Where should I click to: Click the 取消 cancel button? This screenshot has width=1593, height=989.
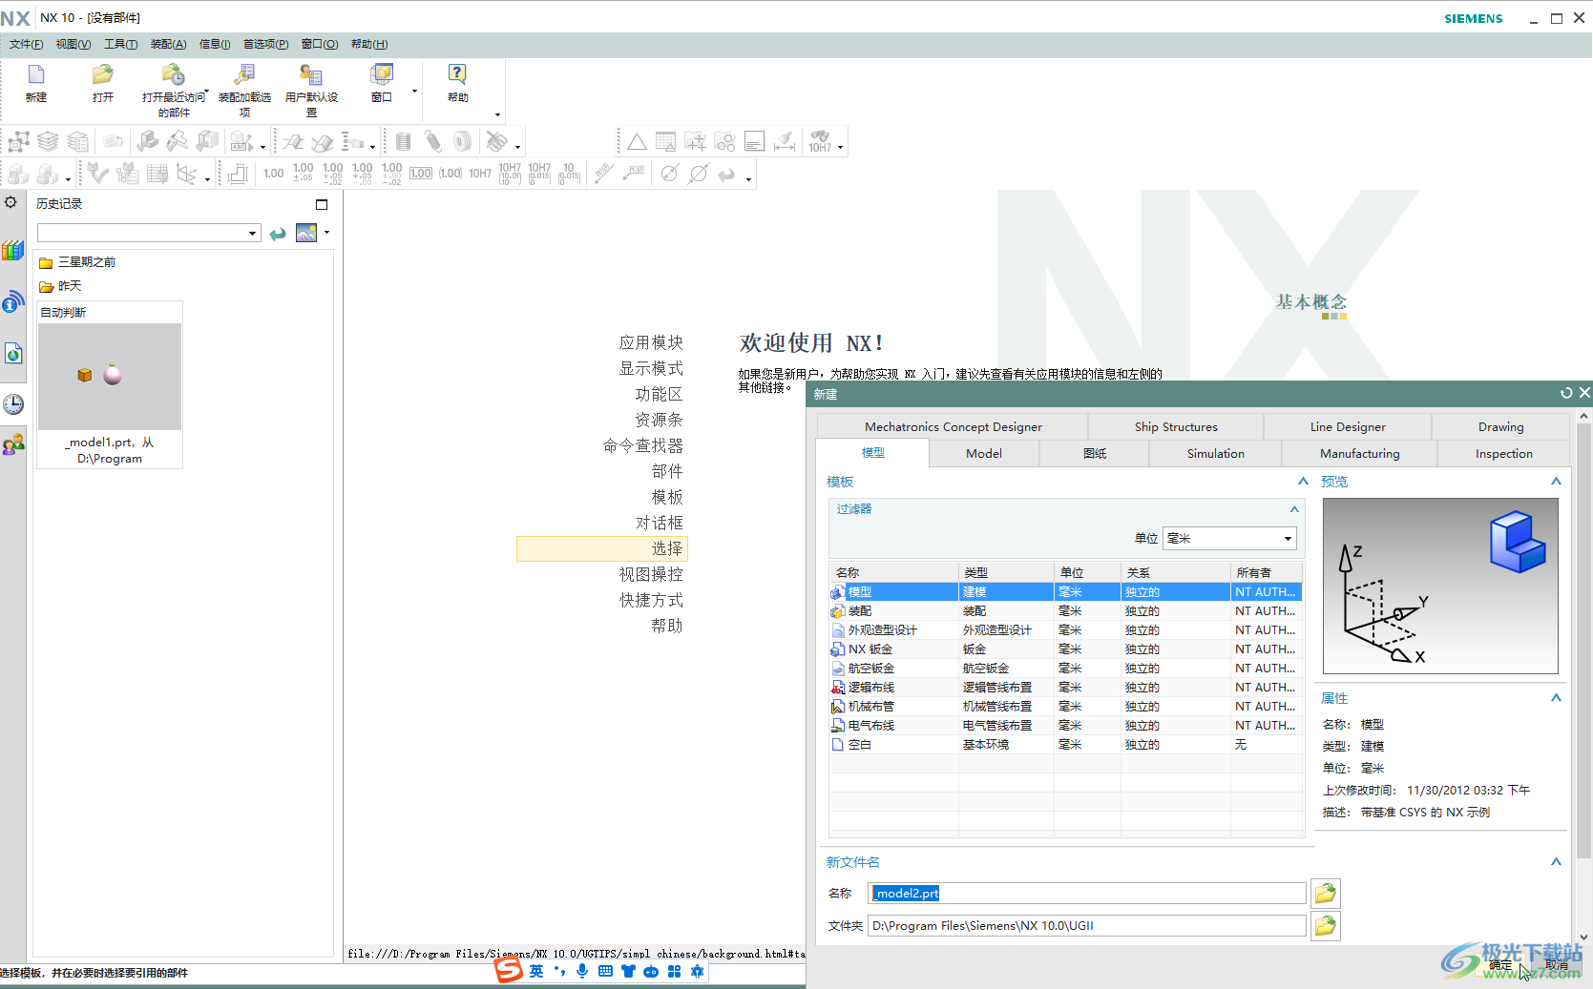click(x=1557, y=965)
